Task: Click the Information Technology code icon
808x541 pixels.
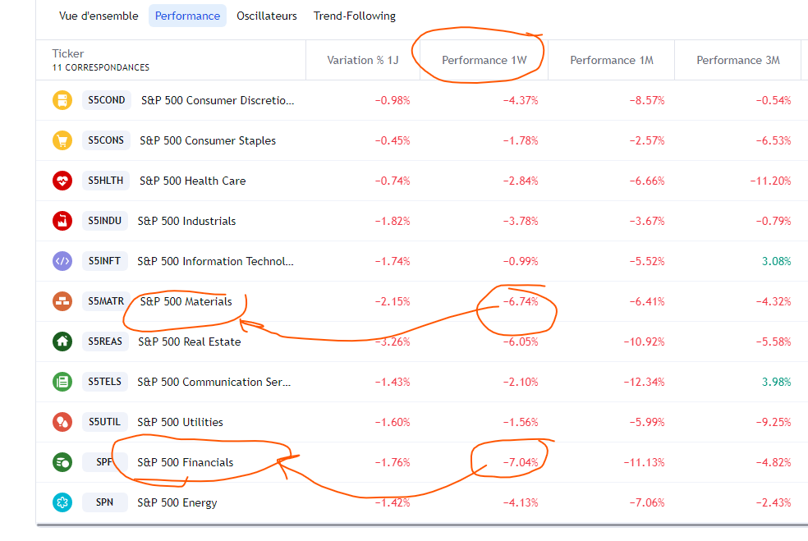Action: tap(62, 261)
